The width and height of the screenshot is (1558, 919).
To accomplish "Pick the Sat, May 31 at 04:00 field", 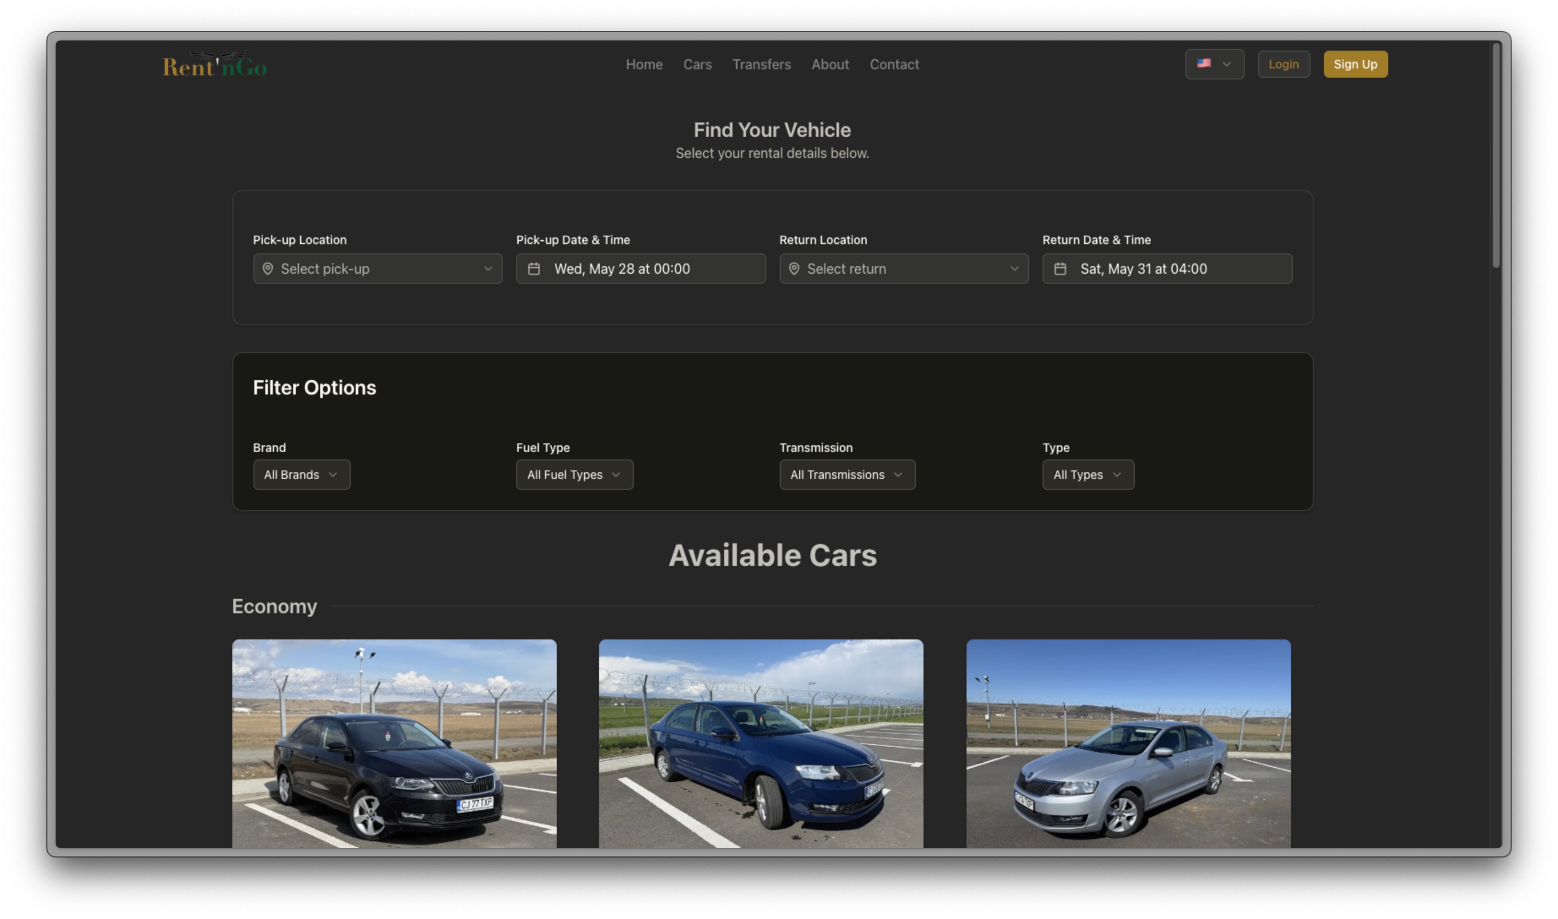I will (1167, 269).
